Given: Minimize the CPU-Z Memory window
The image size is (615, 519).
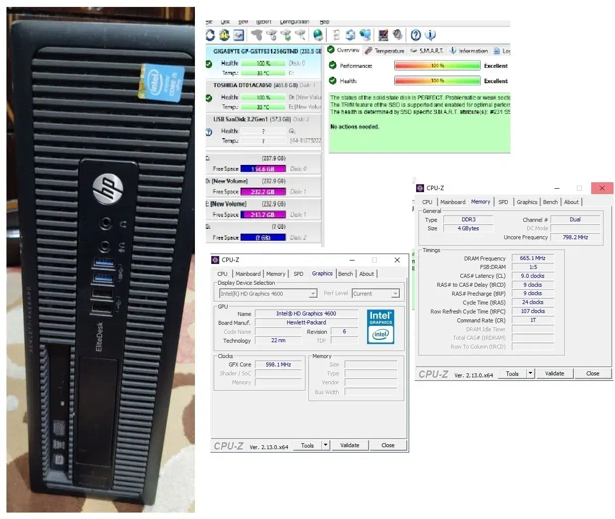Looking at the screenshot, I should pyautogui.click(x=557, y=188).
